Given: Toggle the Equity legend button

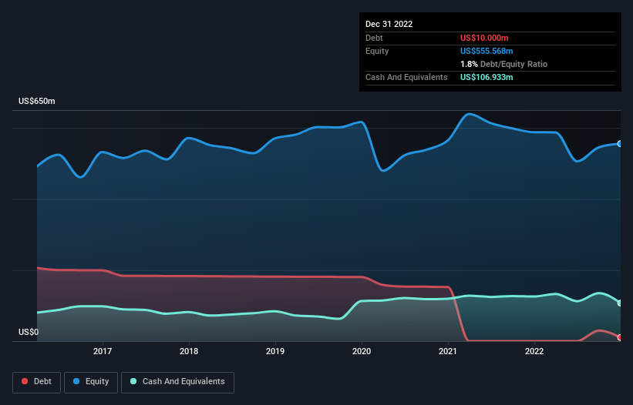Looking at the screenshot, I should [x=91, y=382].
